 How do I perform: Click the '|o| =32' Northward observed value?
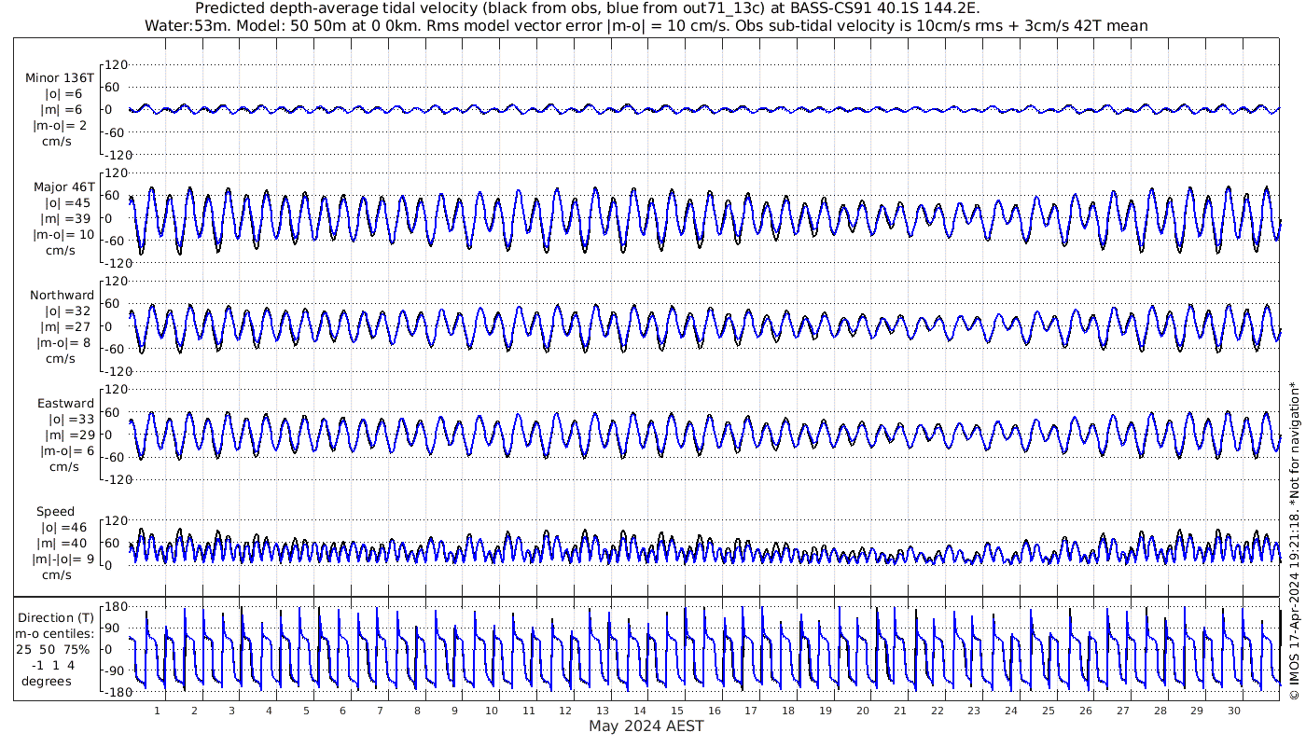(68, 311)
